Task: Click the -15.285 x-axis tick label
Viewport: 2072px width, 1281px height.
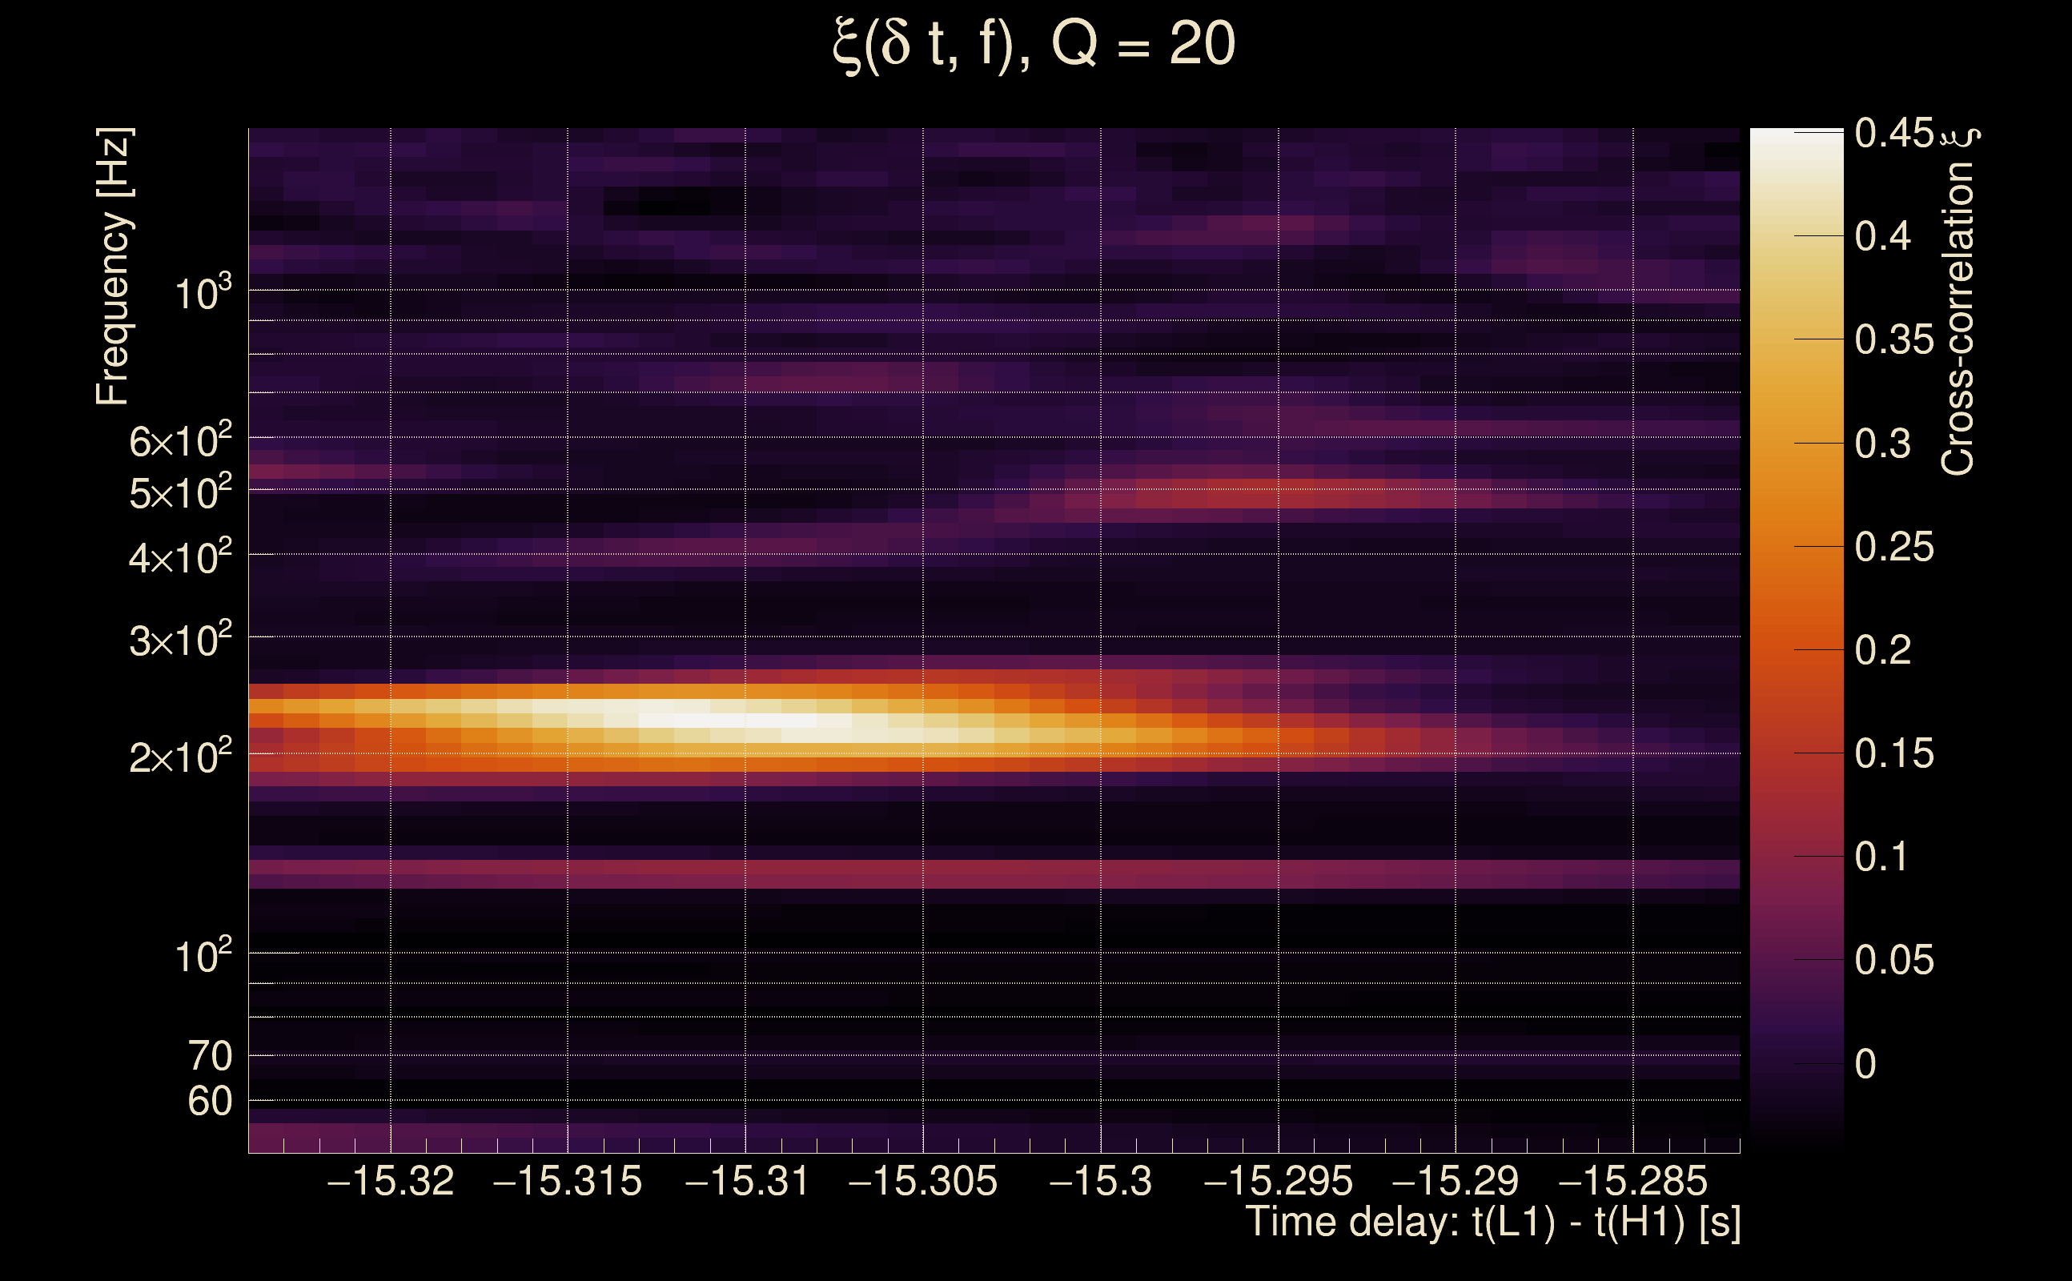Action: pyautogui.click(x=1632, y=1182)
